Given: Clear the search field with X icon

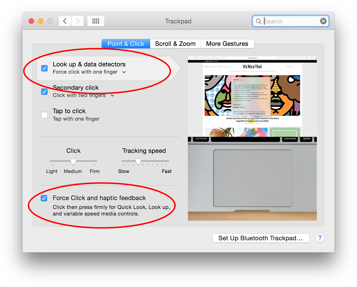Looking at the screenshot, I should click(323, 21).
